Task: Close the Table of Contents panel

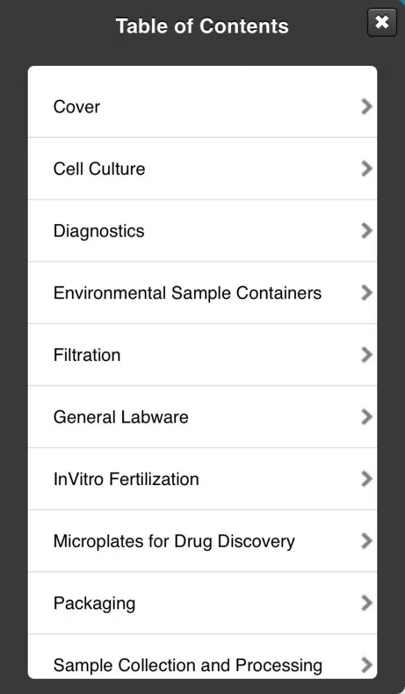Action: [381, 22]
